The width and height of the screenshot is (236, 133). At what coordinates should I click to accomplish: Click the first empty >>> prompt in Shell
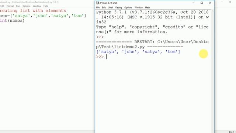[100, 37]
